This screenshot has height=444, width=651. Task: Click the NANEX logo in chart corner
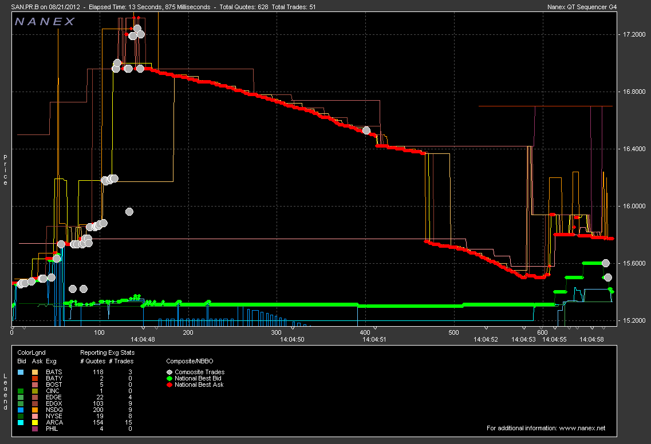click(x=45, y=22)
